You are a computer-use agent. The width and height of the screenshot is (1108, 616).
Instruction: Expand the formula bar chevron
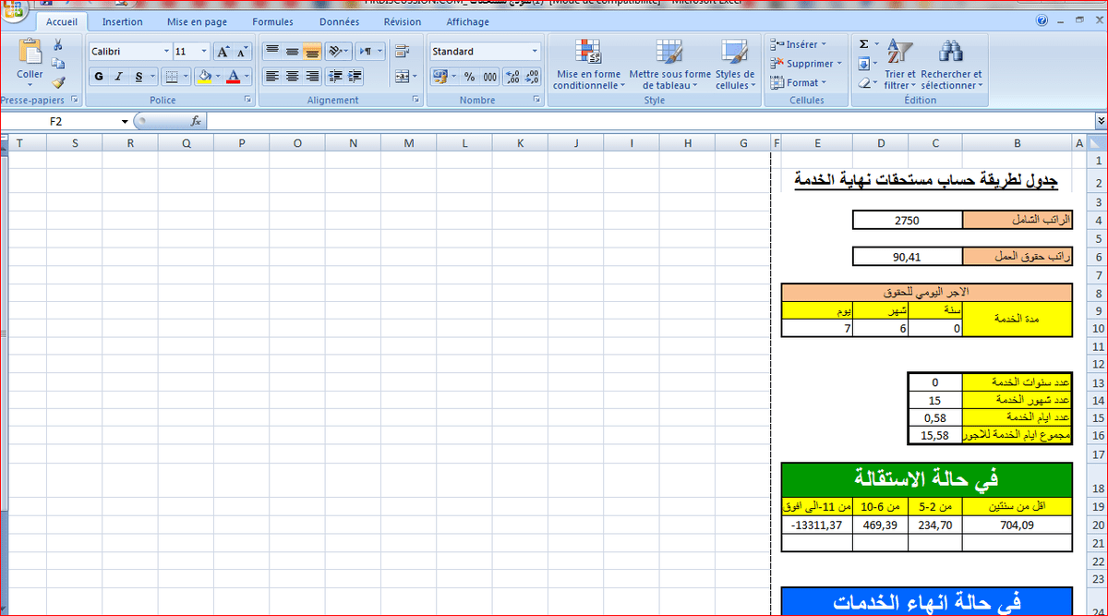click(x=1101, y=121)
